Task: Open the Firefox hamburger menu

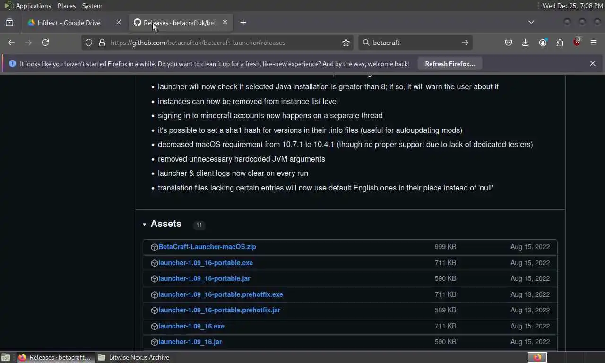Action: [x=594, y=43]
